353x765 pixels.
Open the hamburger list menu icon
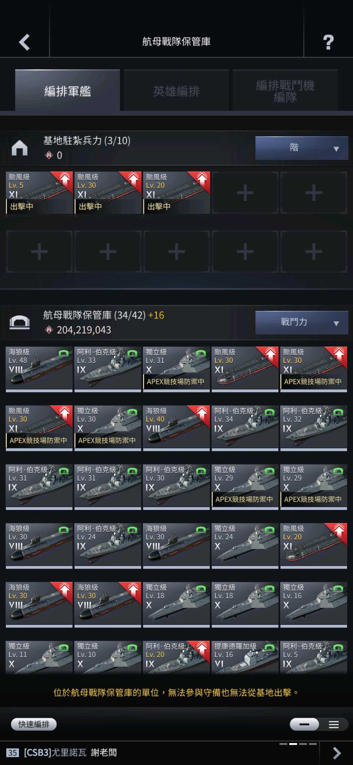[x=334, y=725]
